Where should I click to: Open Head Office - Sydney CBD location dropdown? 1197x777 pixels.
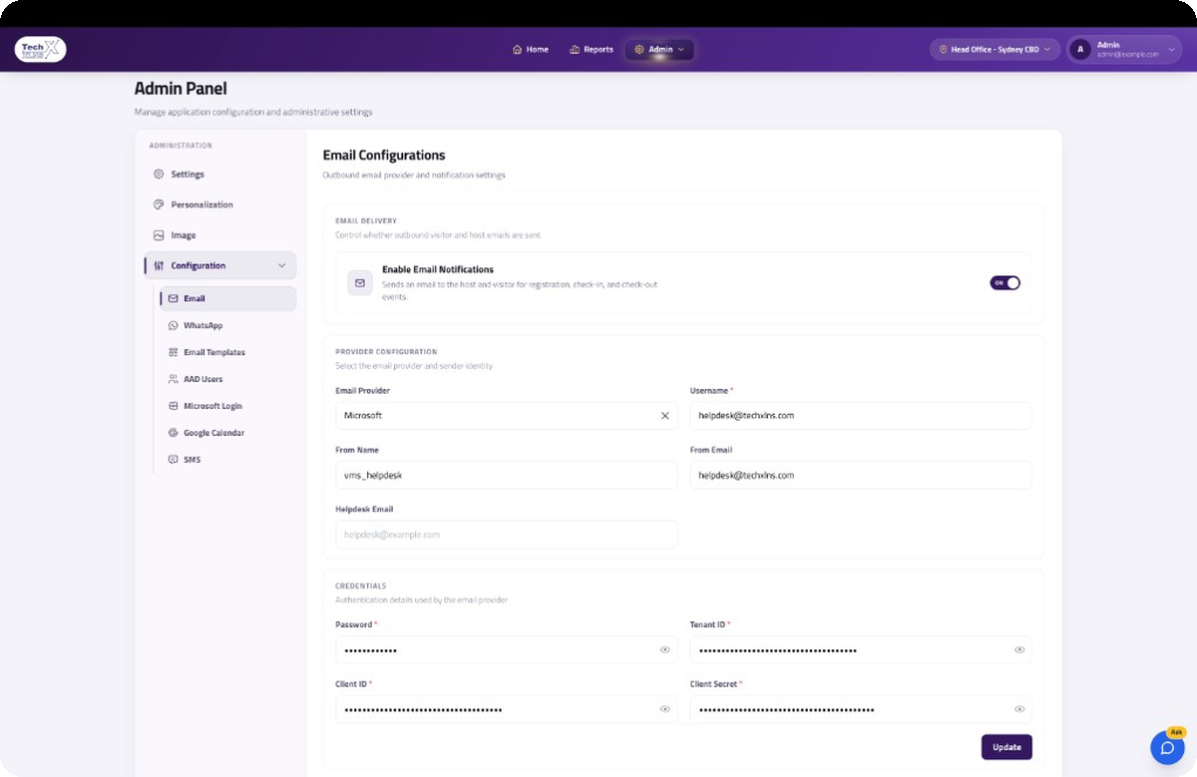coord(995,49)
